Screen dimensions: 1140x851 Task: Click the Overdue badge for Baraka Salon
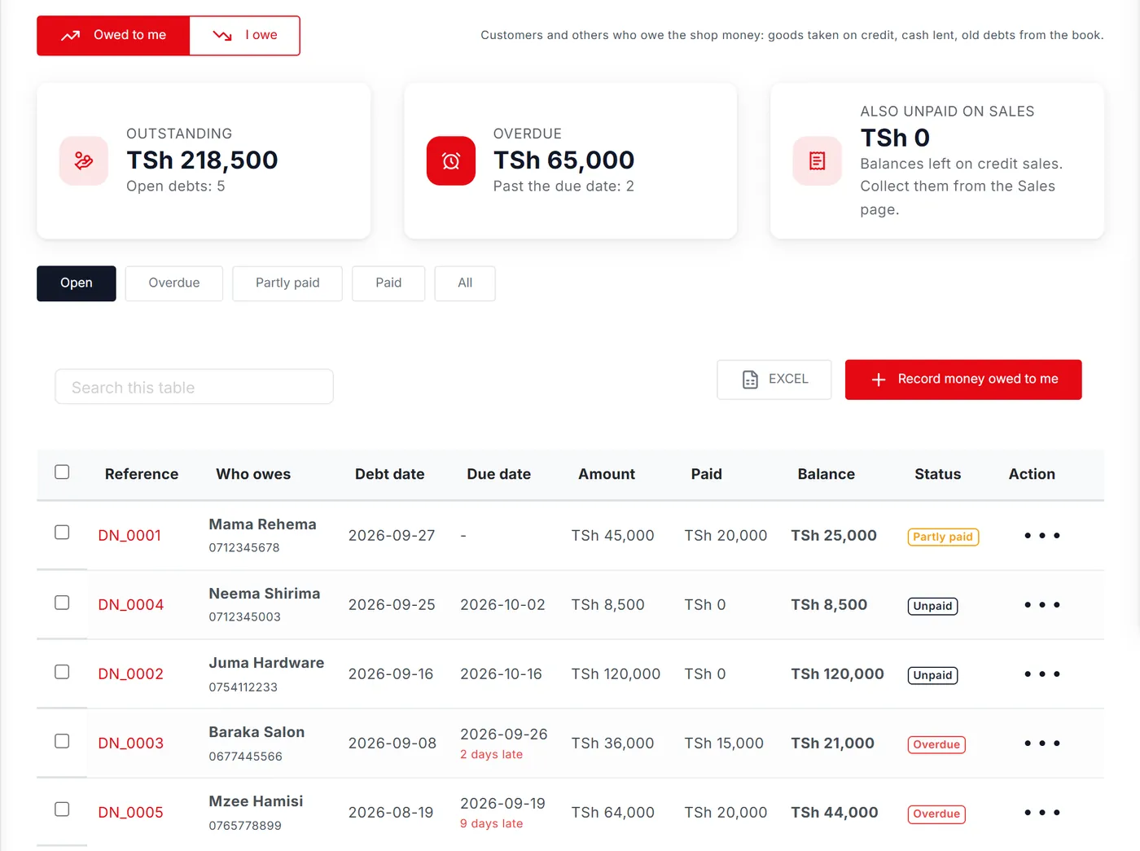coord(936,745)
